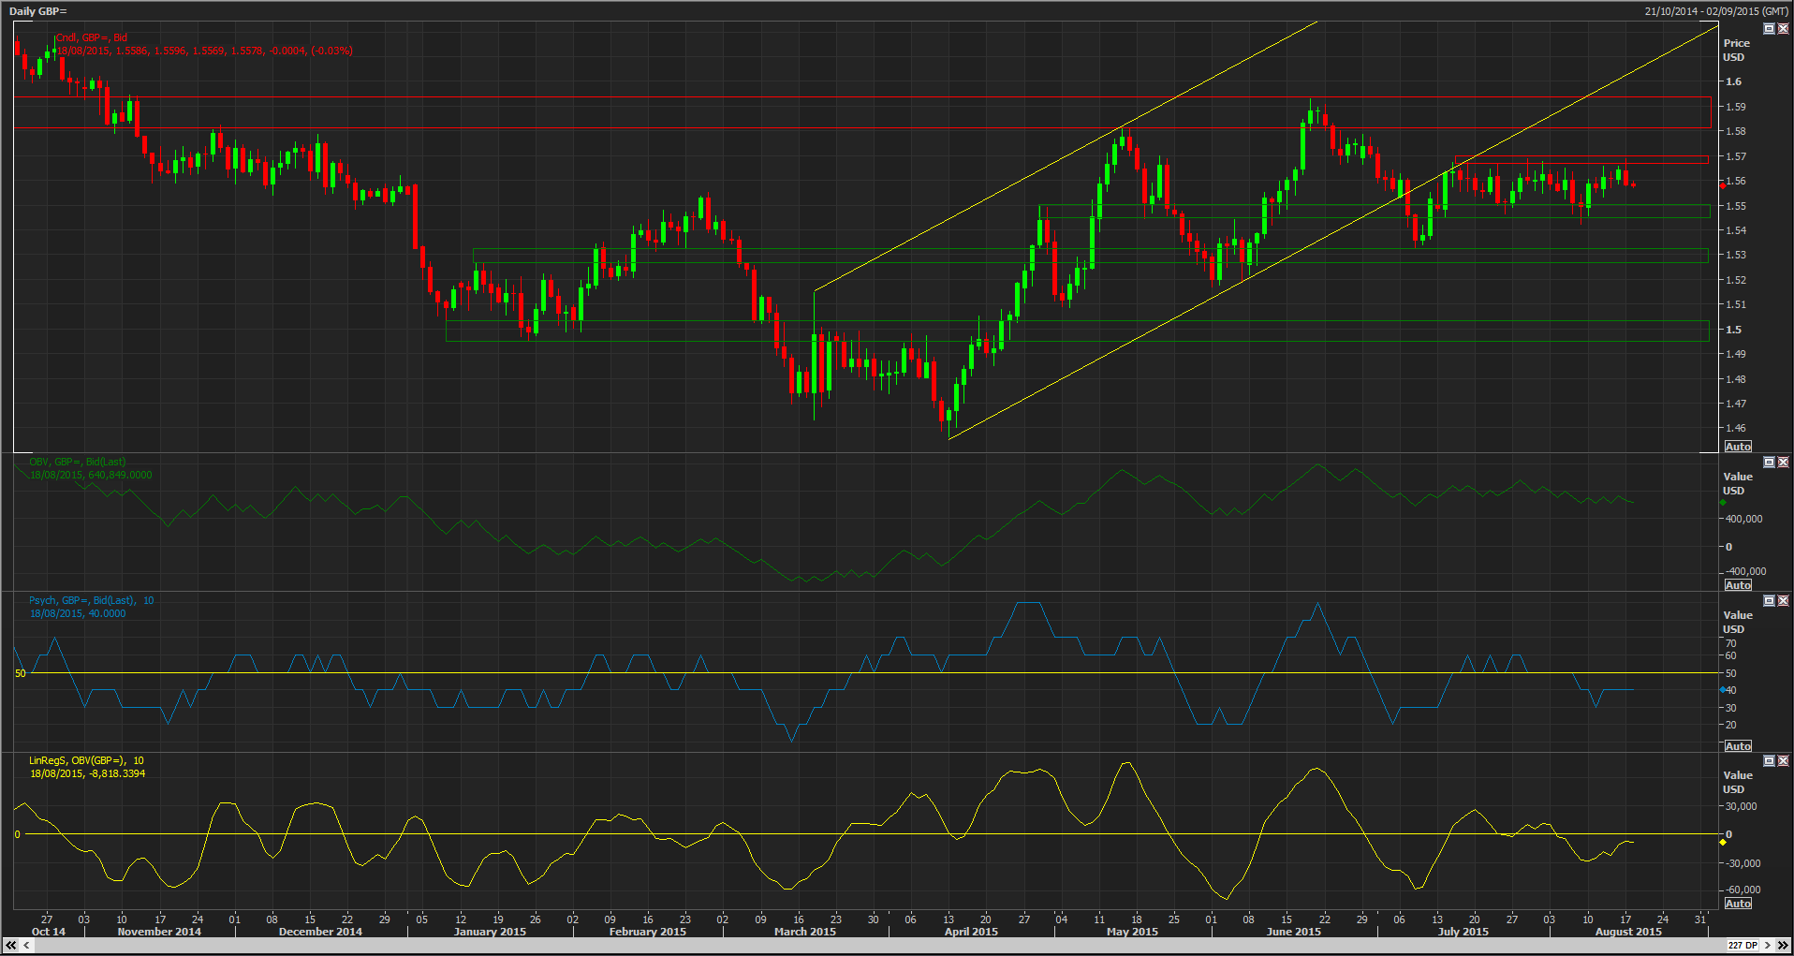Maximize the Psych indicator panel
Image resolution: width=1794 pixels, height=956 pixels.
pyautogui.click(x=1769, y=601)
